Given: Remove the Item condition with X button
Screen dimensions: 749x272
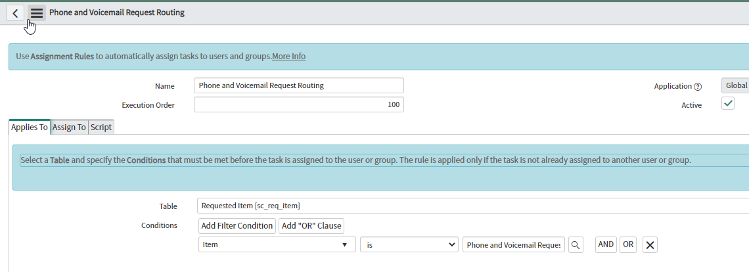Looking at the screenshot, I should coord(650,245).
